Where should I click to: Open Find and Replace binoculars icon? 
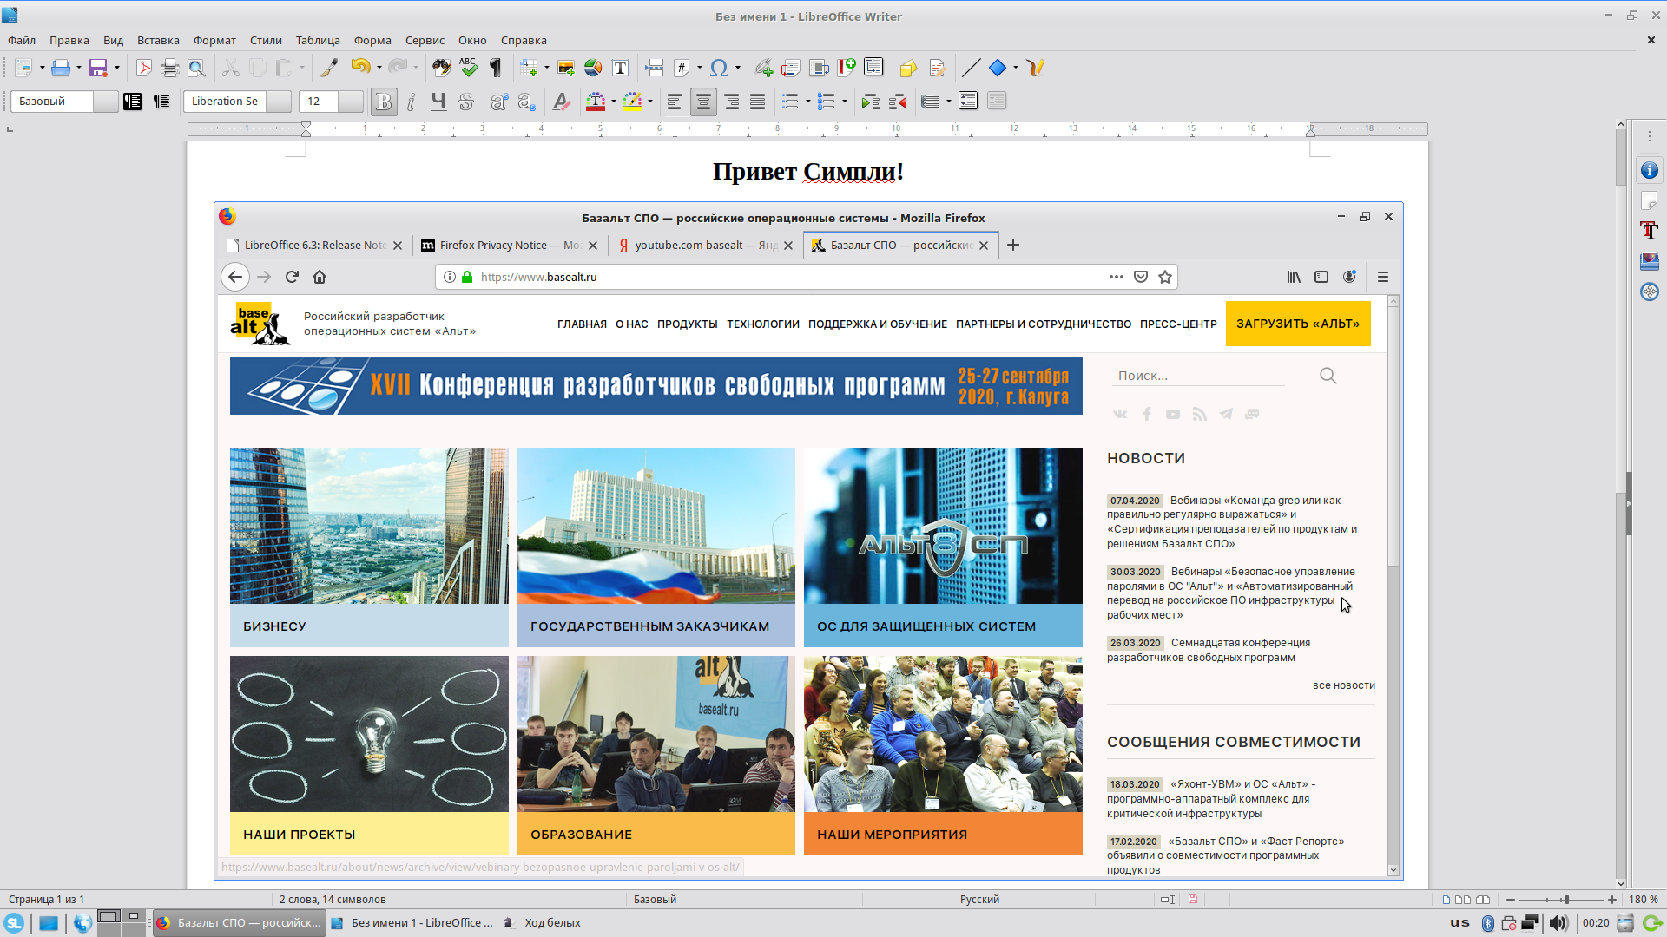point(441,68)
